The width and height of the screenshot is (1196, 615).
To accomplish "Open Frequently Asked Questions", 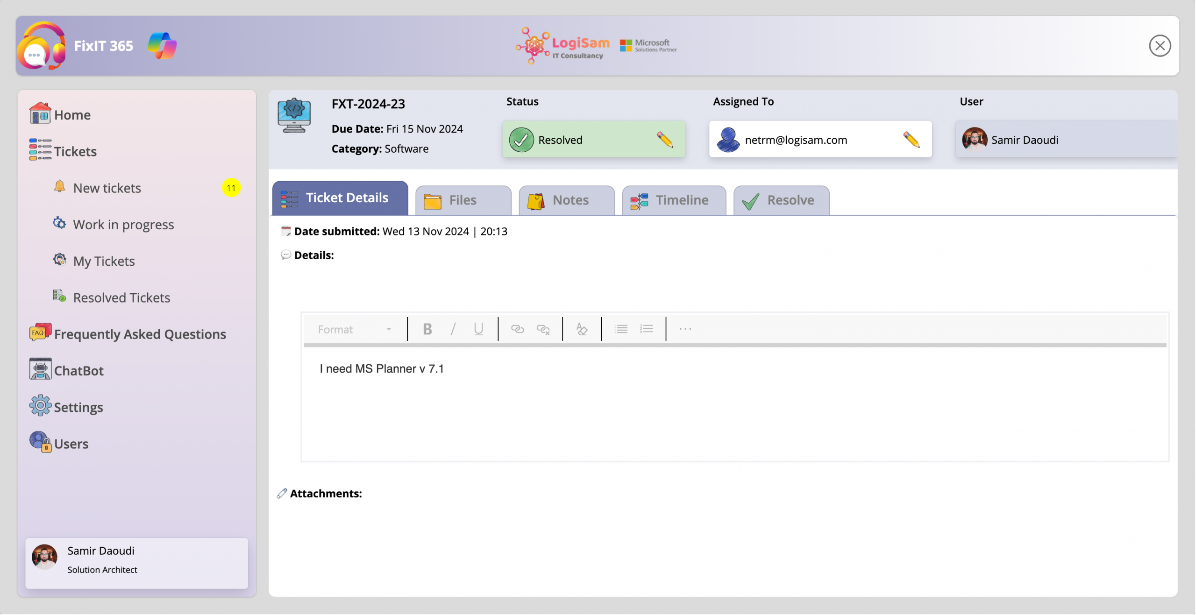I will point(140,334).
